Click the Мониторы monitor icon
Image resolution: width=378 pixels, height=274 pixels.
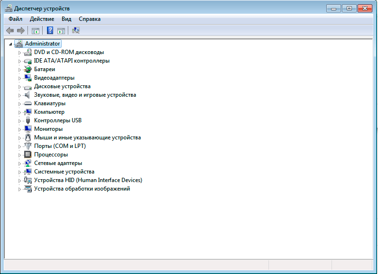(28, 129)
